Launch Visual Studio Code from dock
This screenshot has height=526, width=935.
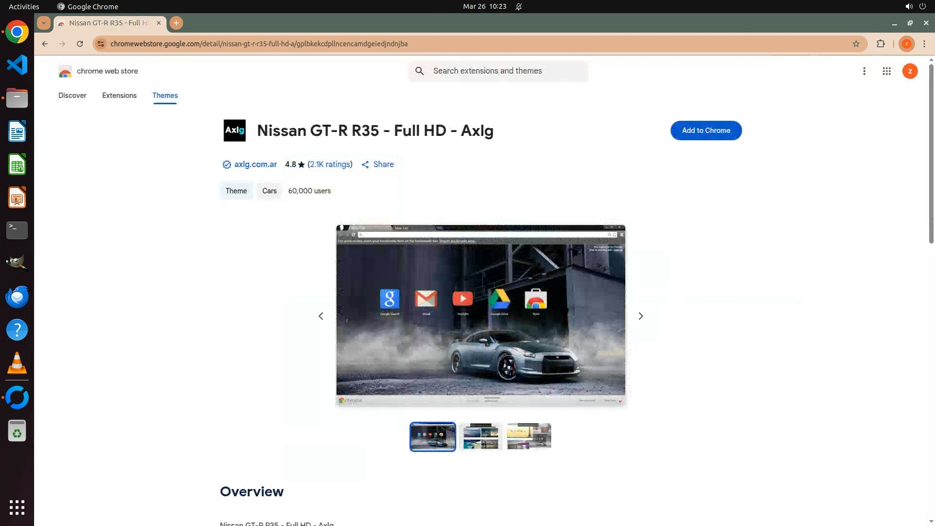tap(17, 65)
